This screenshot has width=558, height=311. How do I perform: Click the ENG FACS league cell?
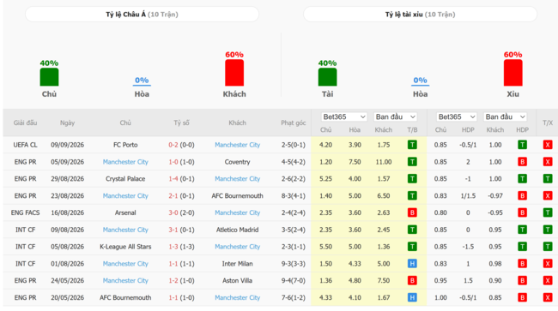[x=25, y=212]
